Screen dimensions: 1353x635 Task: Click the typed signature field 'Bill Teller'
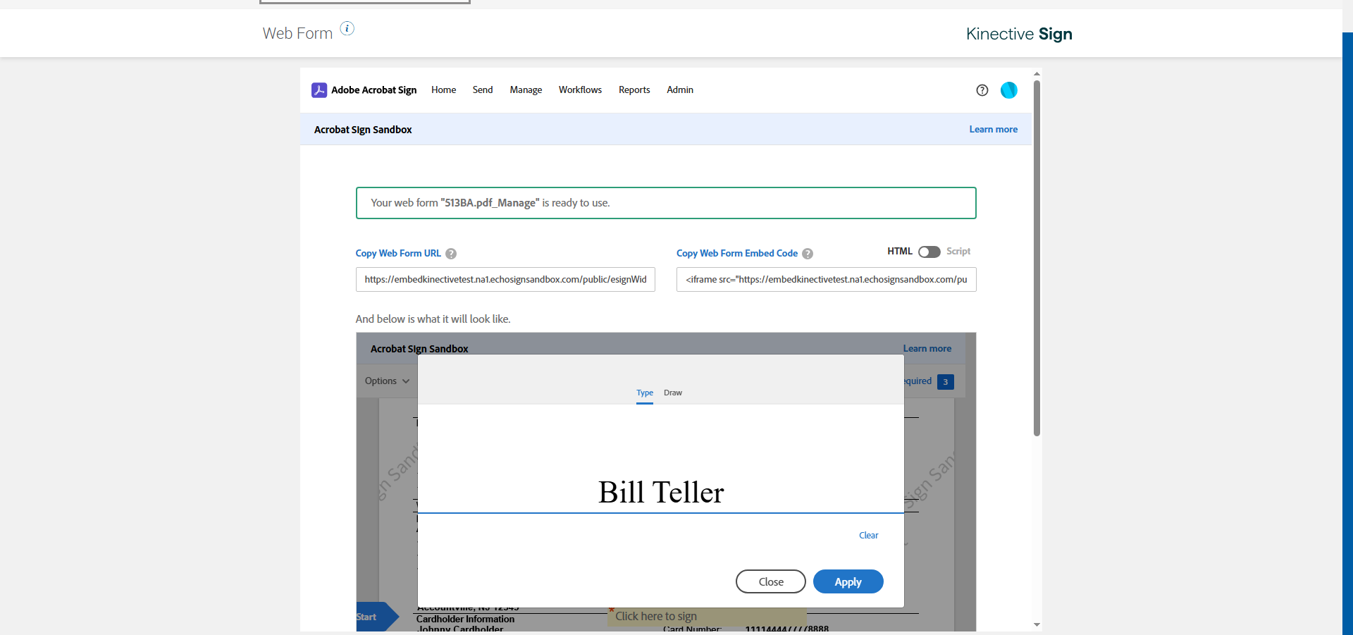point(661,492)
